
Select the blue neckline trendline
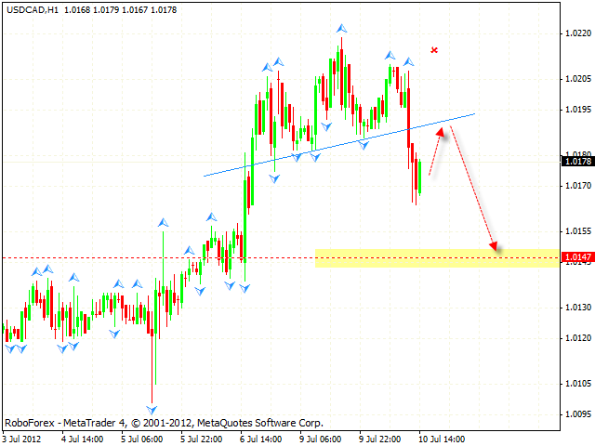[x=339, y=144]
